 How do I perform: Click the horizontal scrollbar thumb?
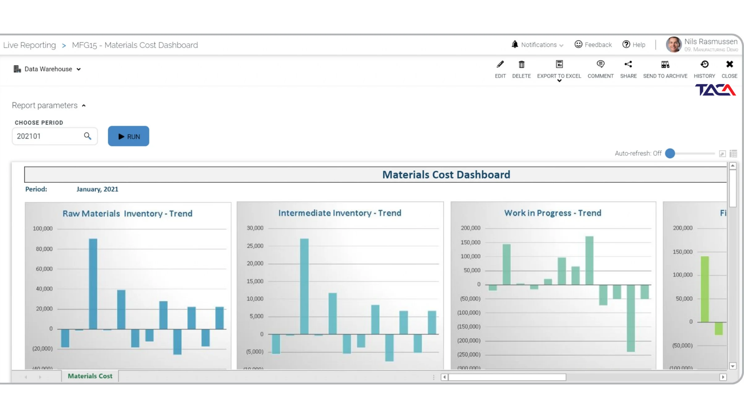(x=507, y=377)
